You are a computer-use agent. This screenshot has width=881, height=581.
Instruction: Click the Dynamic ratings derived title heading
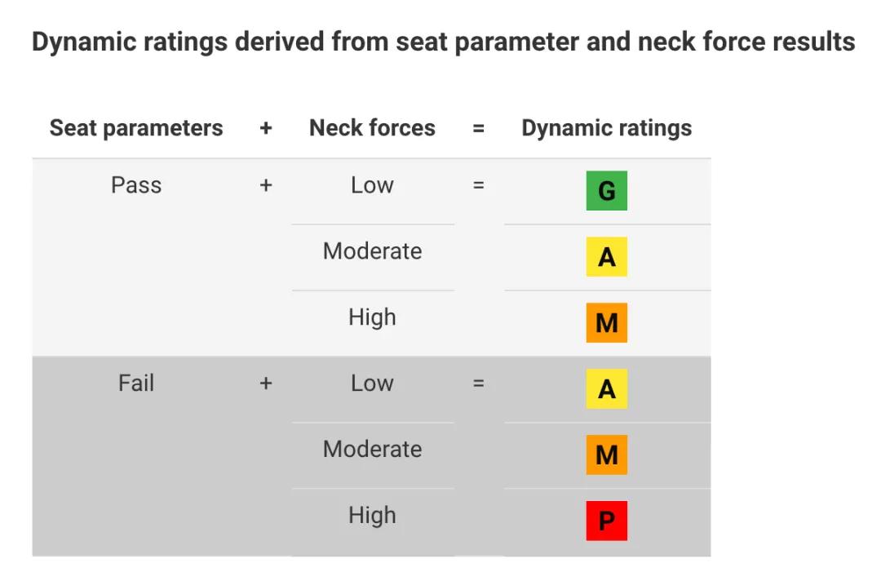click(x=443, y=42)
